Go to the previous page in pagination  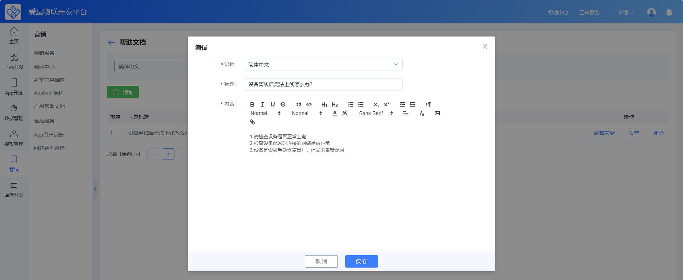tap(153, 154)
